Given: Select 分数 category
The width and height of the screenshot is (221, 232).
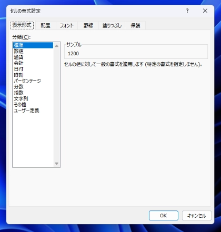Looking at the screenshot, I should 33,87.
